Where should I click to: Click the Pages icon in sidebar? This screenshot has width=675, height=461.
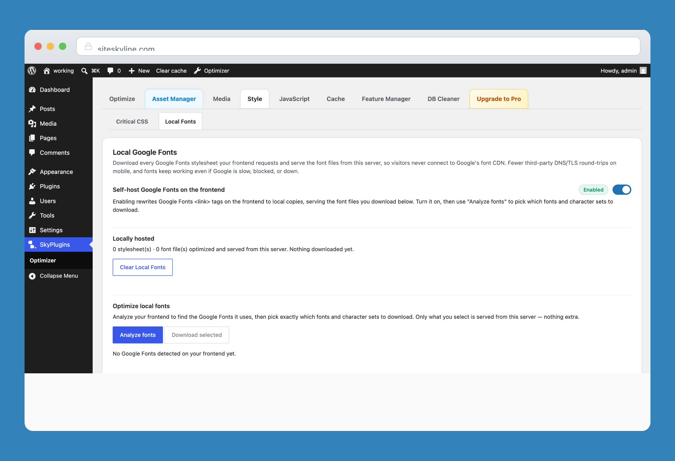click(32, 138)
